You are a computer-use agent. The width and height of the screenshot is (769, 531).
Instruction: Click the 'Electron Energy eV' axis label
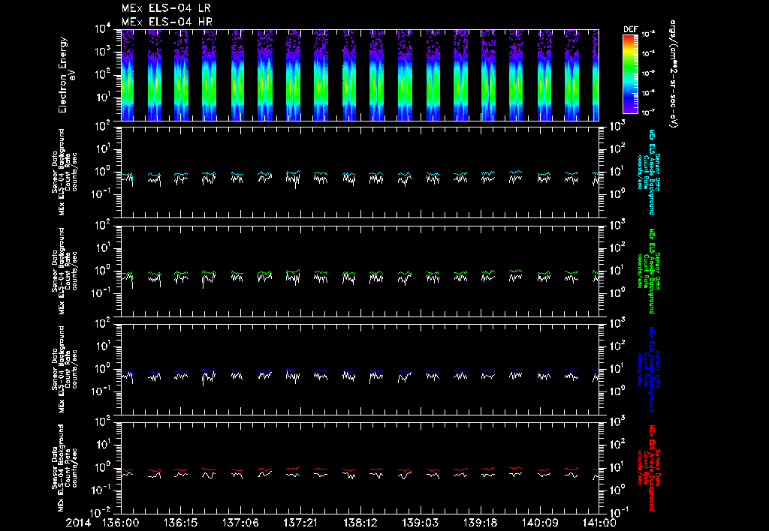click(x=66, y=74)
